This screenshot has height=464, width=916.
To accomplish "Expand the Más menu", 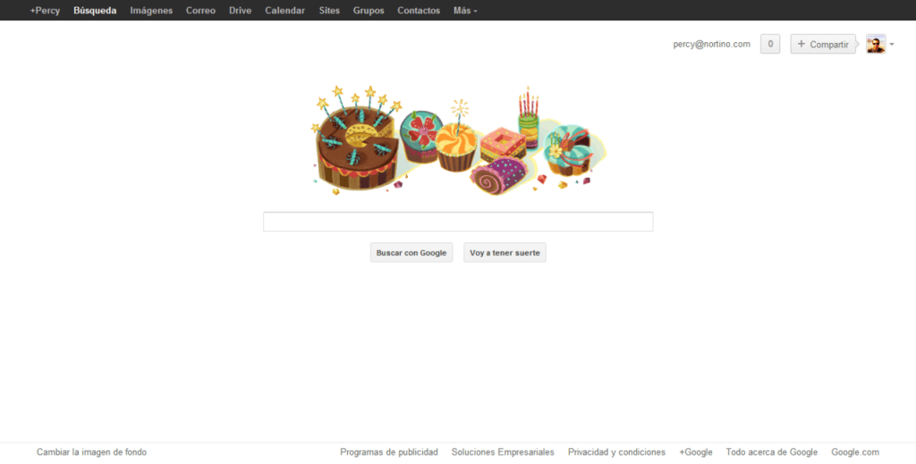I will coord(465,11).
